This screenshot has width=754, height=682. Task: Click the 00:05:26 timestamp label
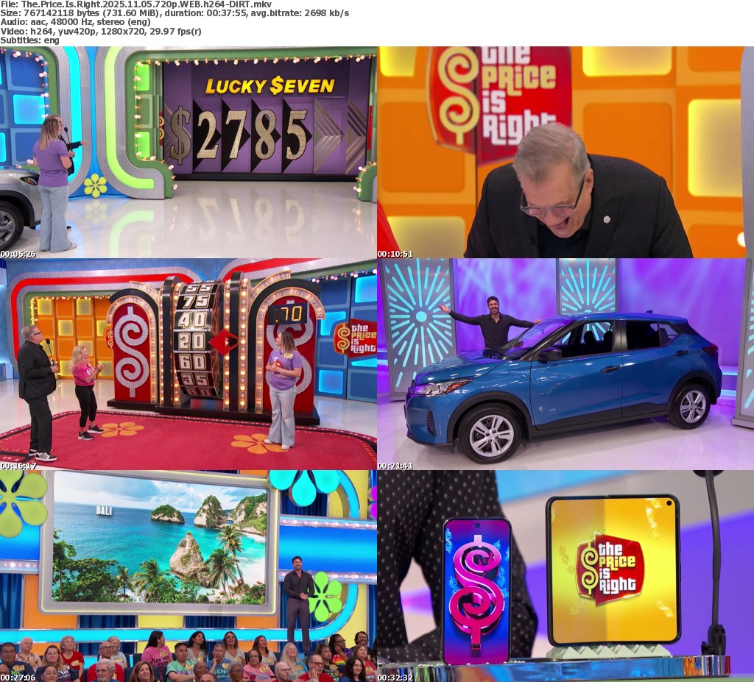tap(18, 254)
